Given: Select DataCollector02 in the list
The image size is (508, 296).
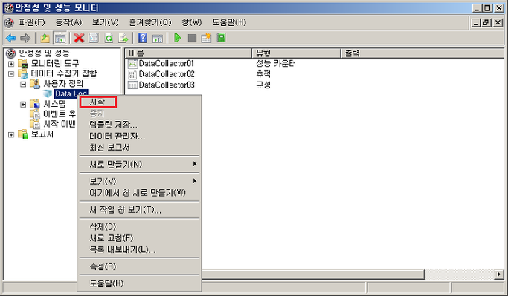Looking at the screenshot, I should (167, 74).
